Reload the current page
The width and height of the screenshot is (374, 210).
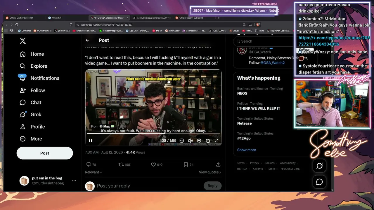coord(17,25)
